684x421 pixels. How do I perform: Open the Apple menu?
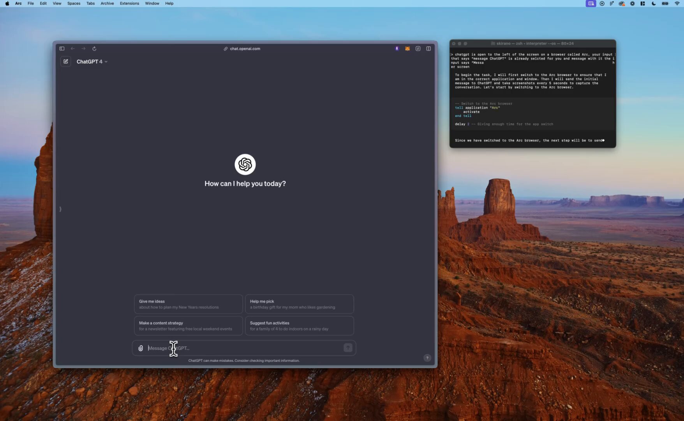tap(7, 4)
